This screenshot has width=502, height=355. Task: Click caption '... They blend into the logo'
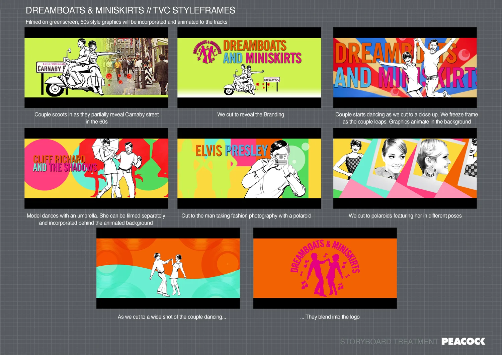point(330,317)
